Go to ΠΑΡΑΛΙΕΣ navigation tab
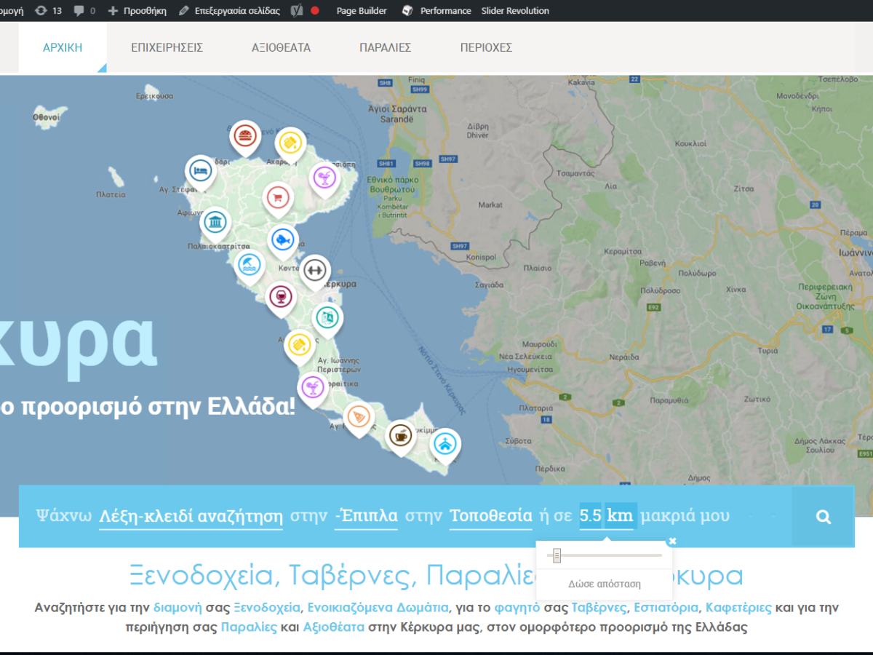This screenshot has height=655, width=873. [x=385, y=47]
